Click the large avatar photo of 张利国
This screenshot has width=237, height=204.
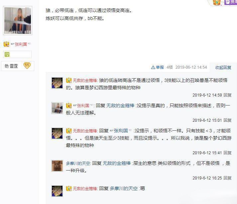click(18, 21)
